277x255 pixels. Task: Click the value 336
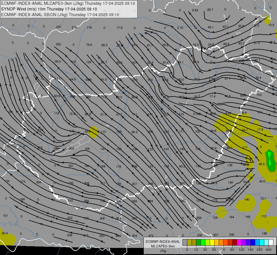[x=199, y=235]
